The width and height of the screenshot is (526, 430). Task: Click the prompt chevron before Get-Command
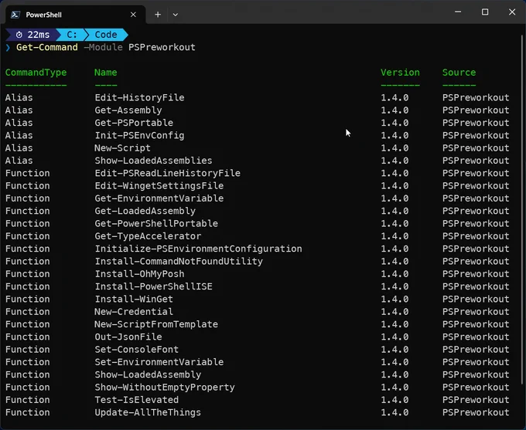[8, 48]
